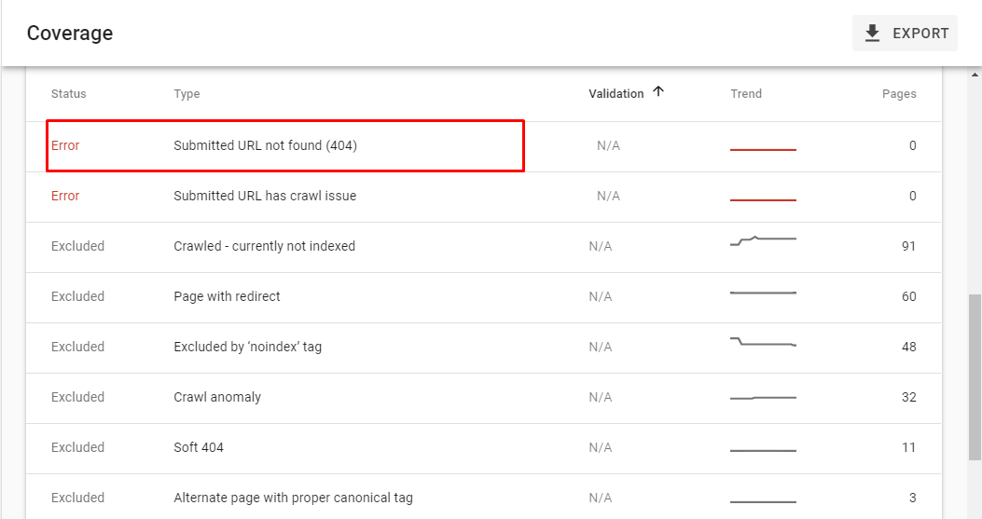This screenshot has width=982, height=519.
Task: Click the Trend column header
Action: pos(746,94)
